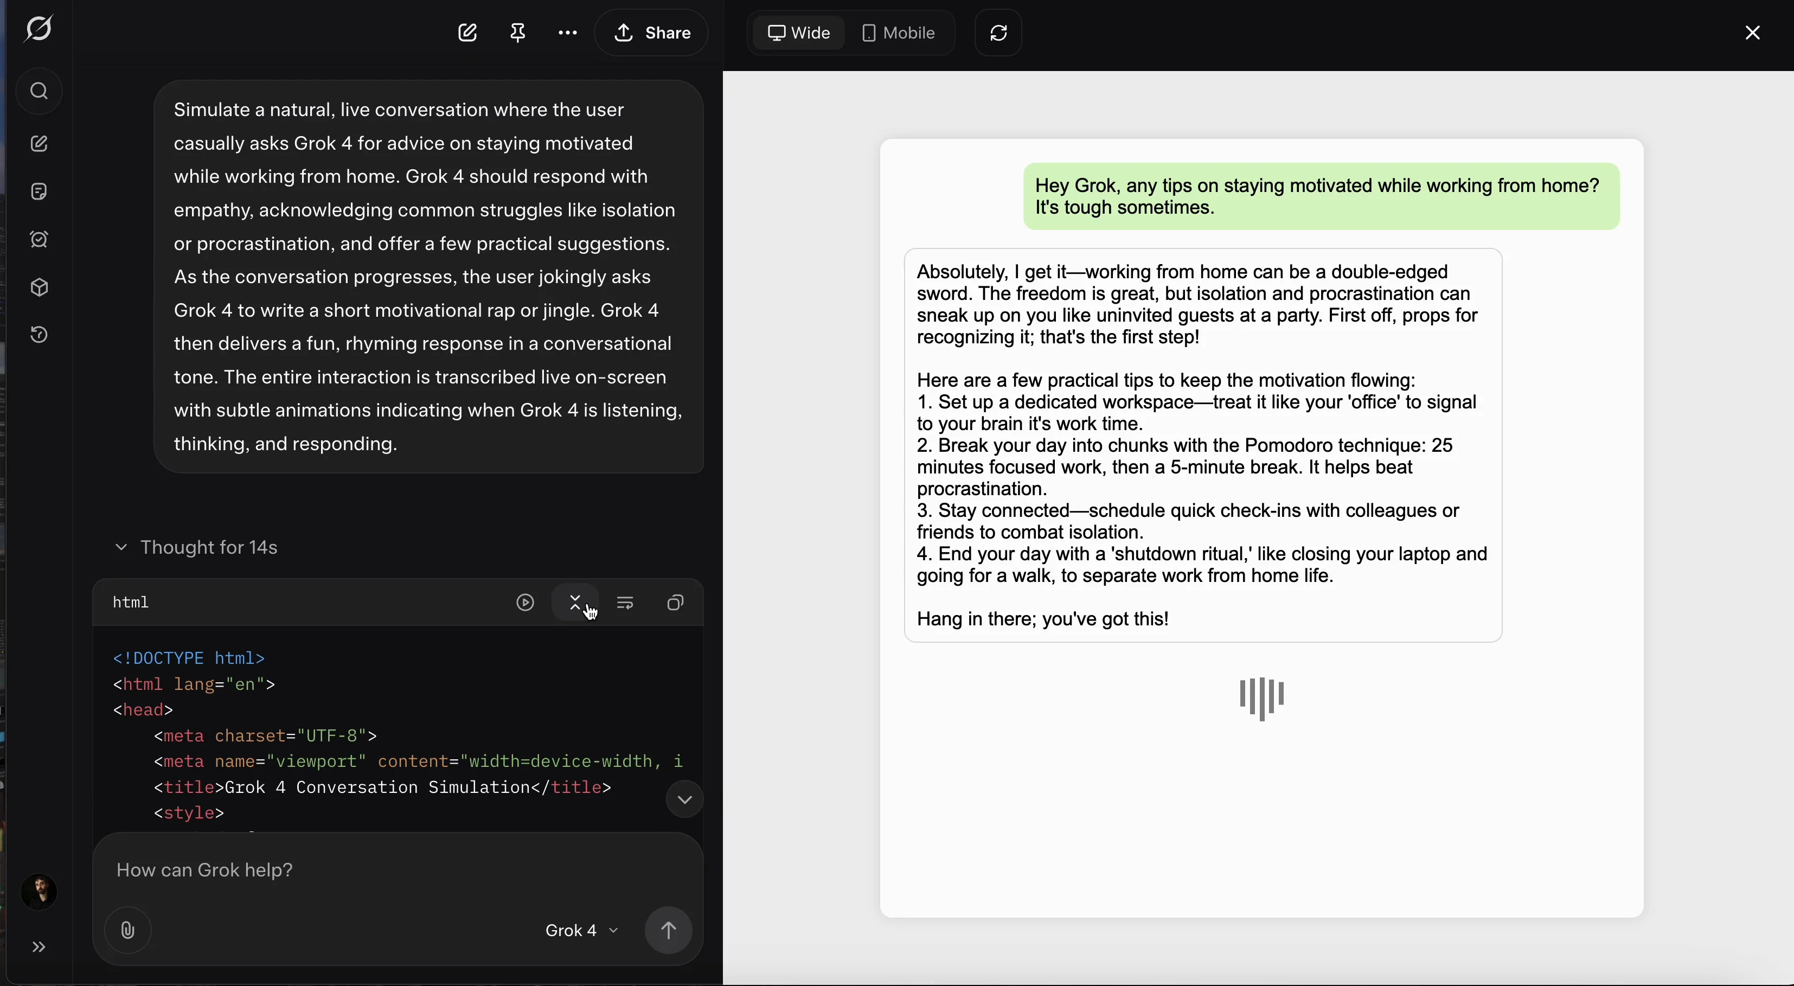Viewport: 1794px width, 986px height.
Task: Click the How can Grok help input
Action: 397,870
